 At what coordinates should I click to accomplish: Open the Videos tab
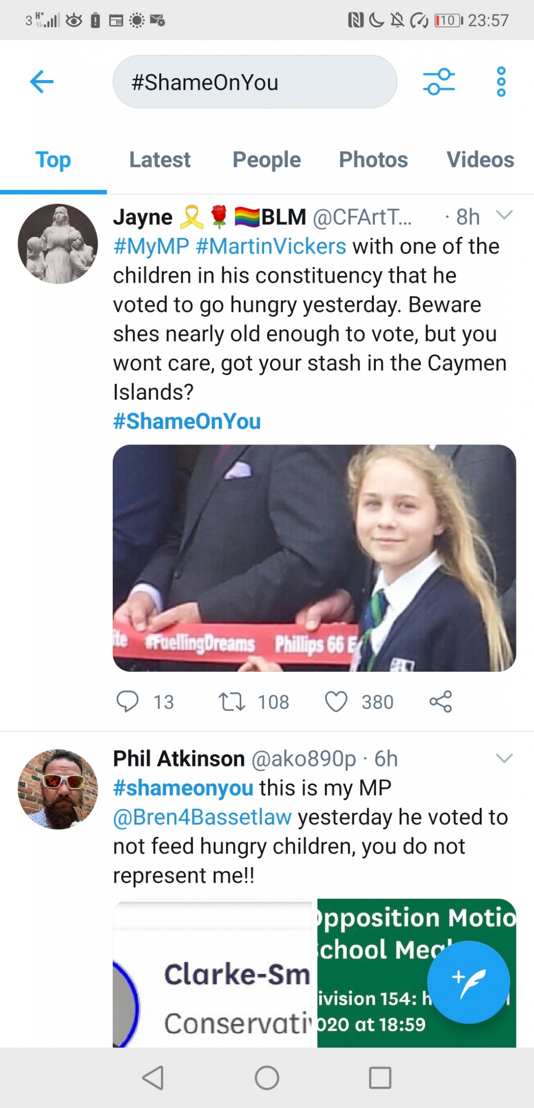[x=480, y=160]
